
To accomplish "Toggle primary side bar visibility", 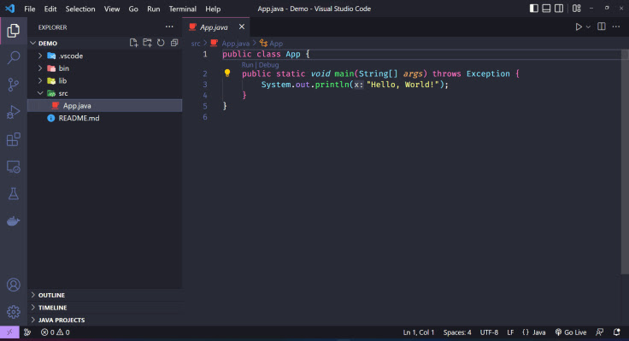I will click(x=534, y=9).
